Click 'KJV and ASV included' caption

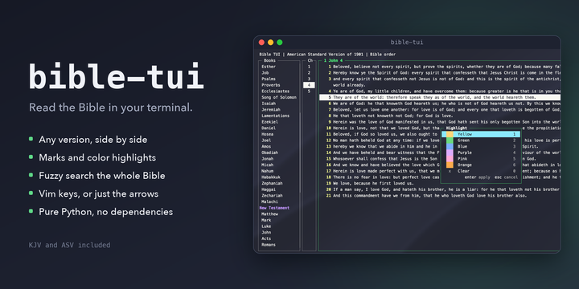coord(69,245)
